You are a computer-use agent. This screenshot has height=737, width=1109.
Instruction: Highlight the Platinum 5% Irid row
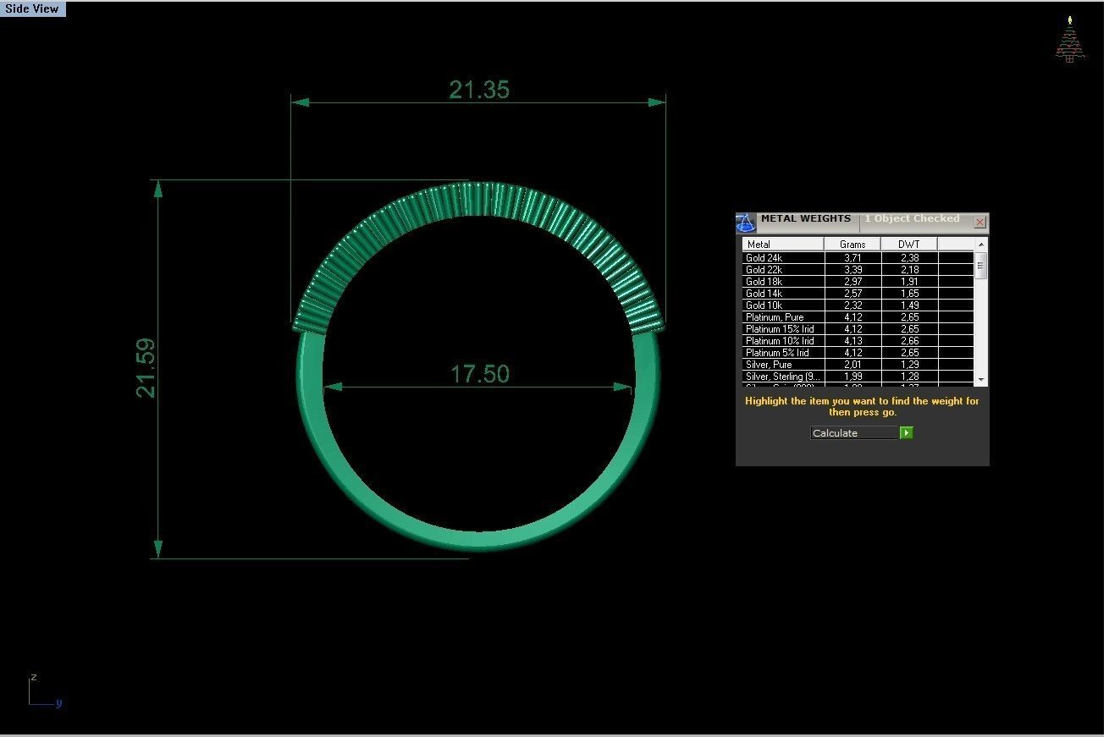click(858, 353)
